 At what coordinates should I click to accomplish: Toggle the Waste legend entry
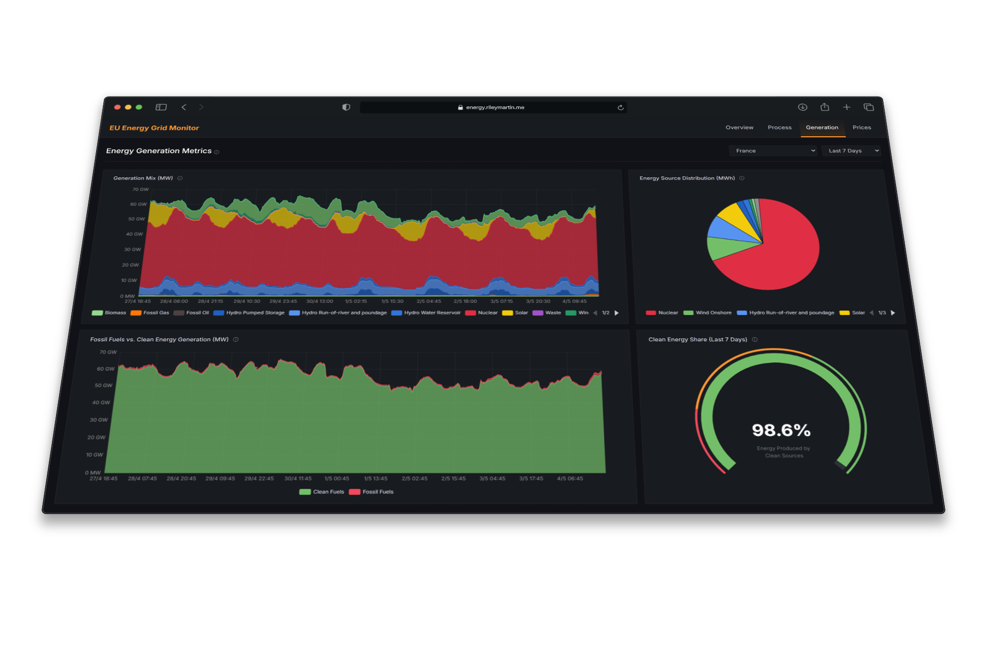(547, 313)
